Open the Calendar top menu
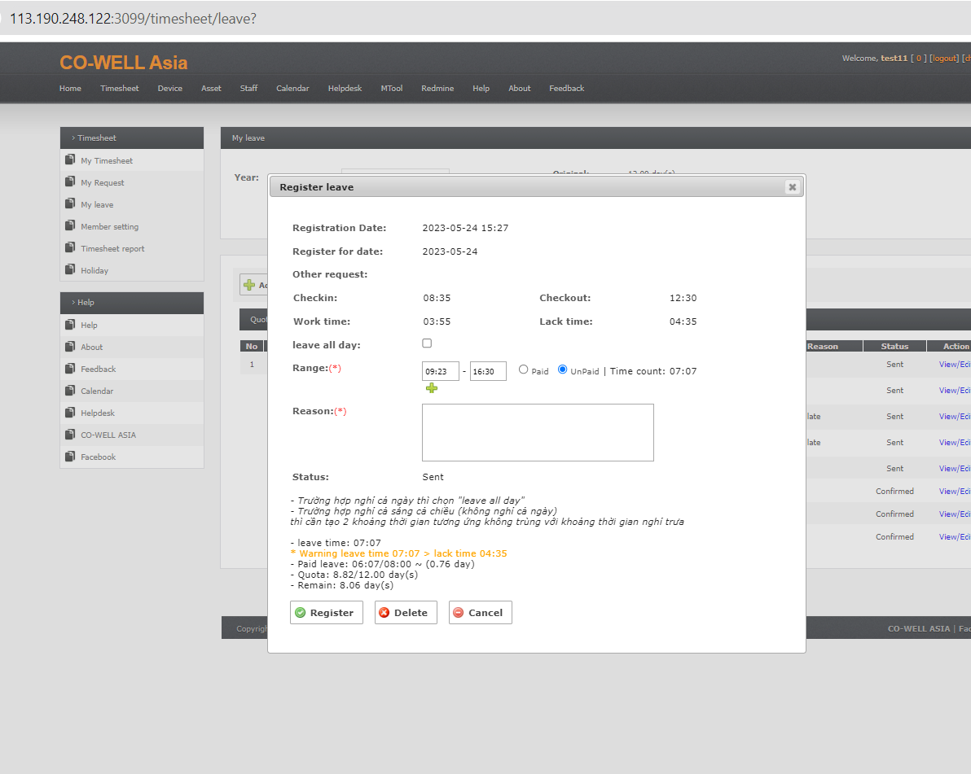971x774 pixels. [292, 89]
